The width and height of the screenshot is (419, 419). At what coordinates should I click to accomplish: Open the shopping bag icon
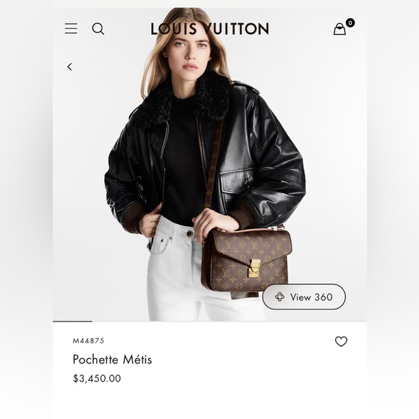pyautogui.click(x=340, y=29)
